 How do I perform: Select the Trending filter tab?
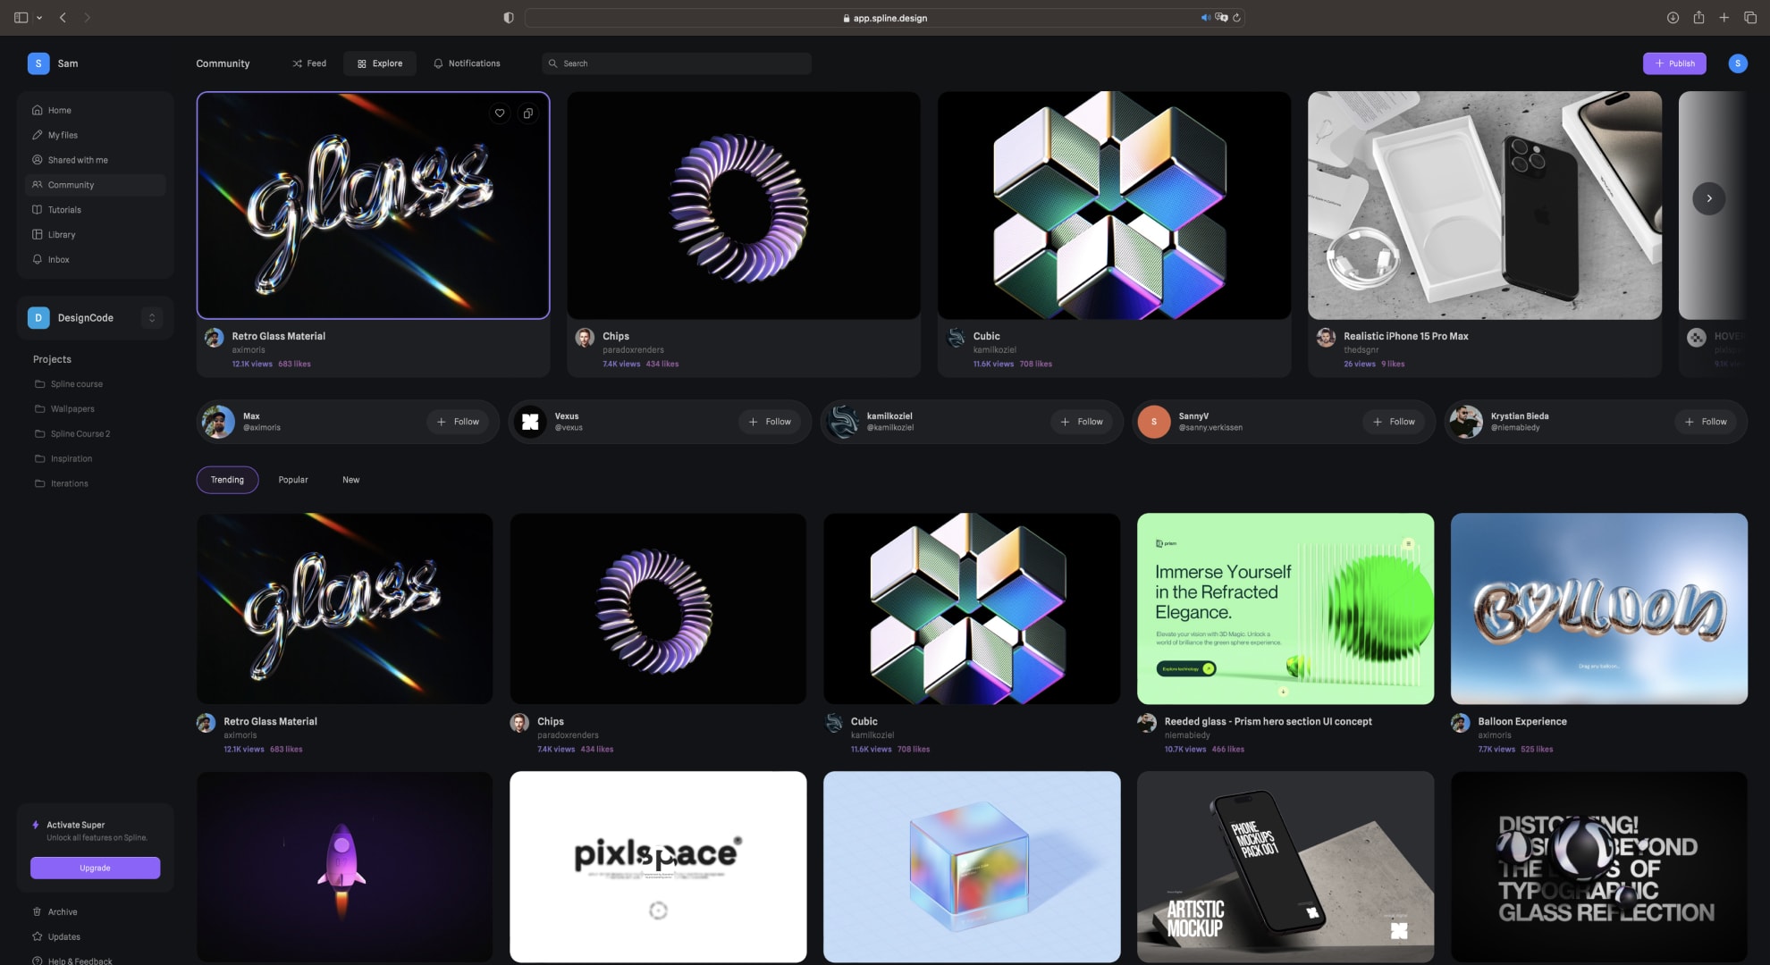point(226,479)
